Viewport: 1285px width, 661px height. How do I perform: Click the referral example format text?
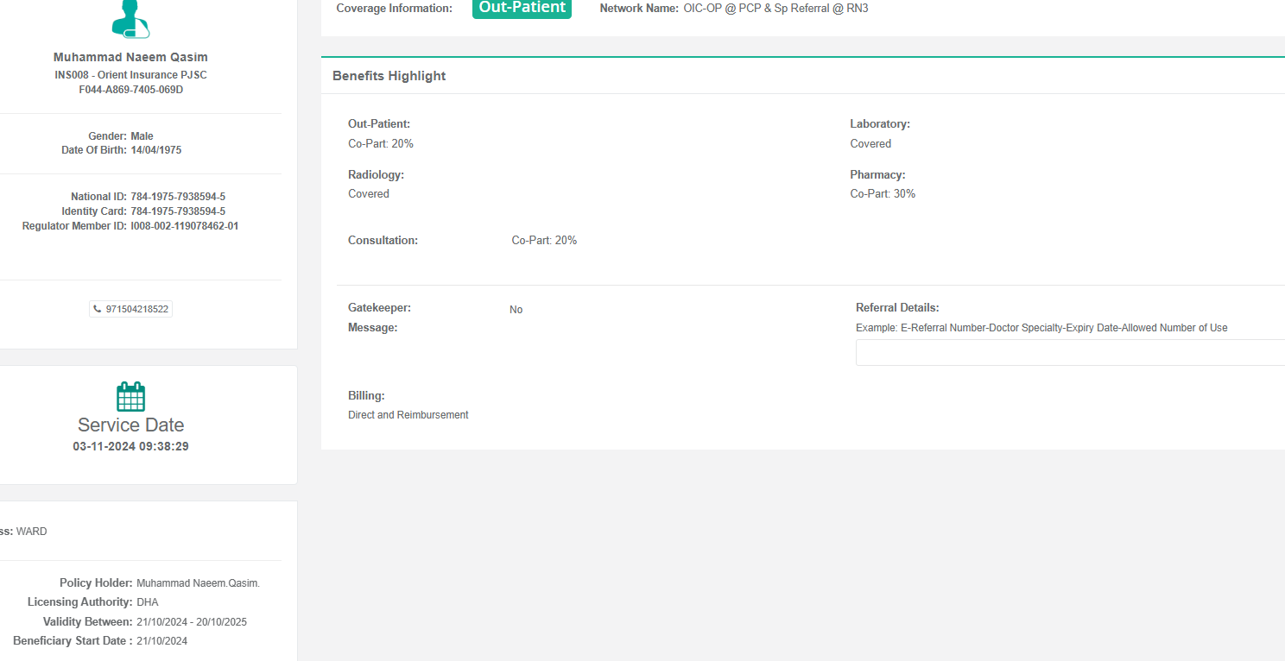coord(1041,328)
